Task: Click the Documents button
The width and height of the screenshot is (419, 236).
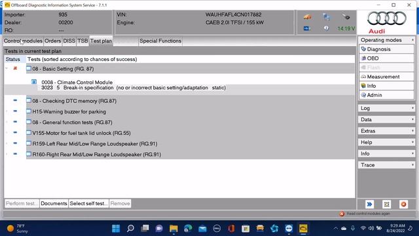Action: point(54,204)
